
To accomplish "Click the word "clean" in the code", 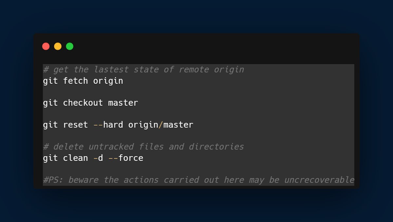I will (x=75, y=158).
